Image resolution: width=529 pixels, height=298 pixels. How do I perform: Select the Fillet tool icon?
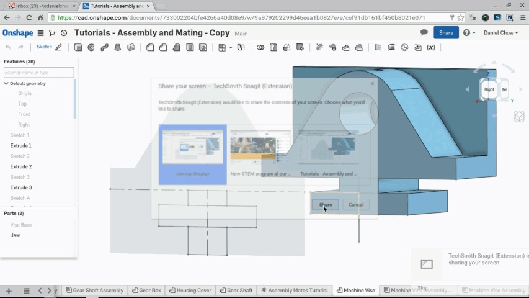tap(150, 47)
